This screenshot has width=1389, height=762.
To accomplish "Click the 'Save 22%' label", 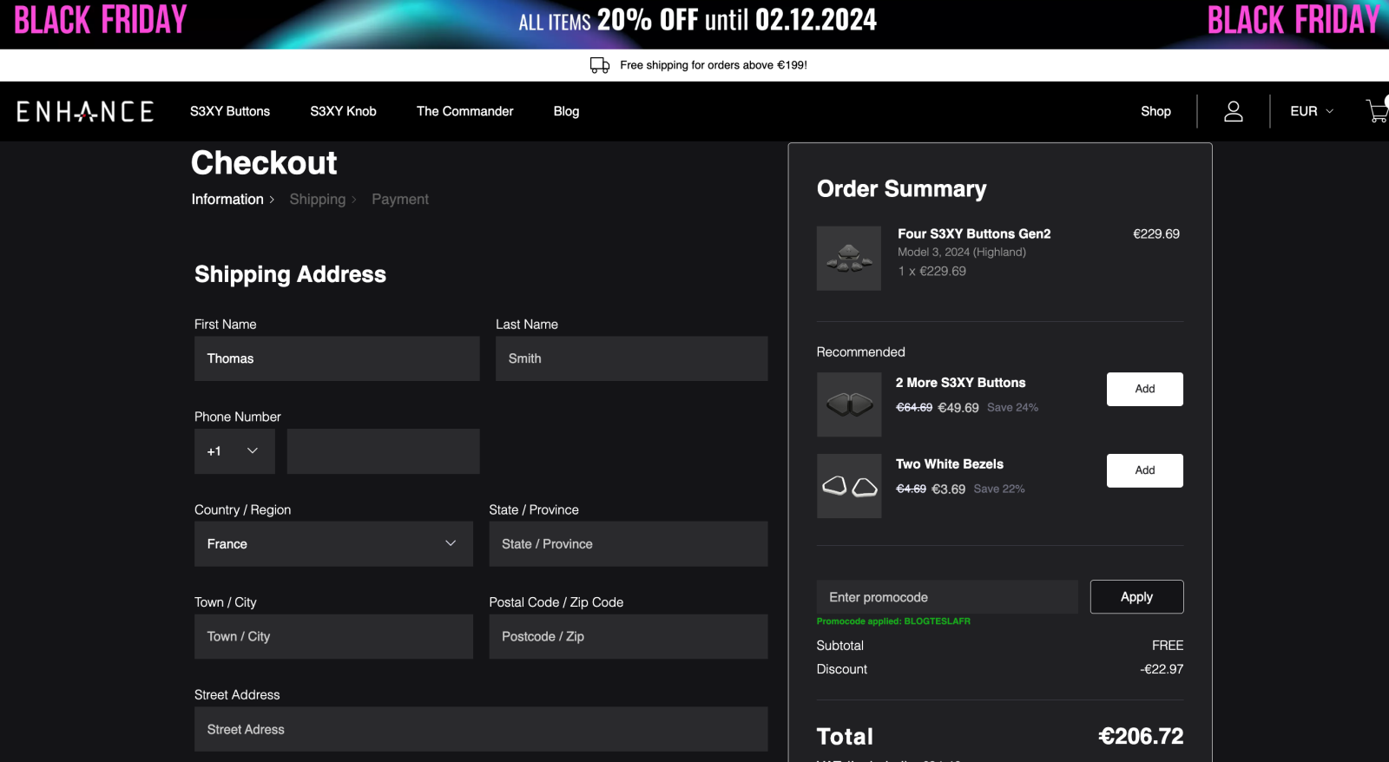I will pyautogui.click(x=999, y=489).
